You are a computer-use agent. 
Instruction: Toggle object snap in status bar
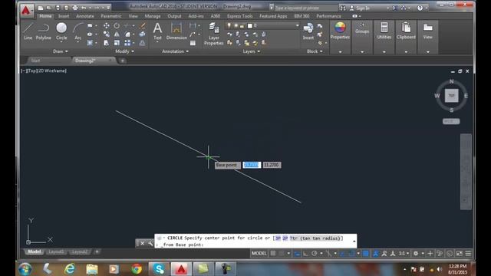351,254
